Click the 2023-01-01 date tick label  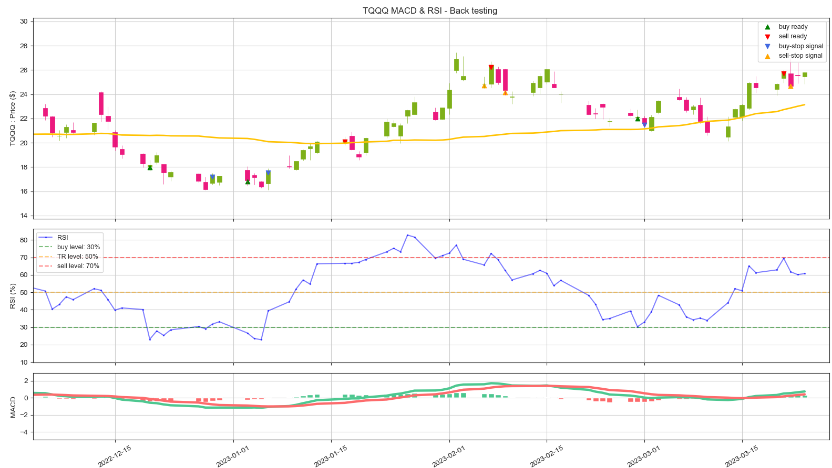233,456
